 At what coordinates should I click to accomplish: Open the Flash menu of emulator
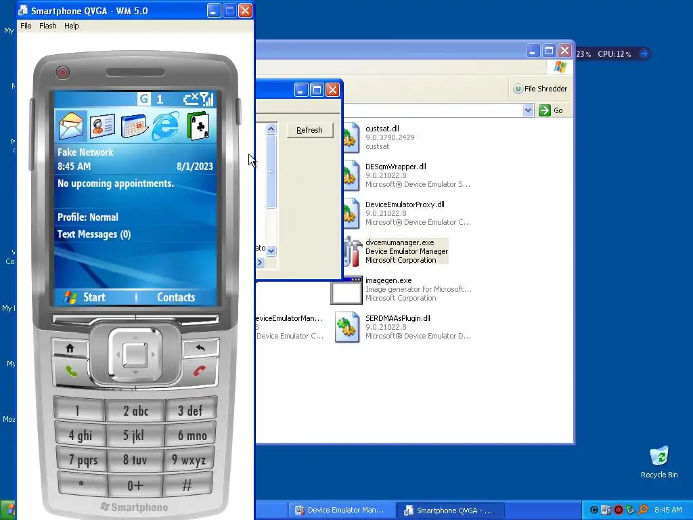[x=48, y=26]
